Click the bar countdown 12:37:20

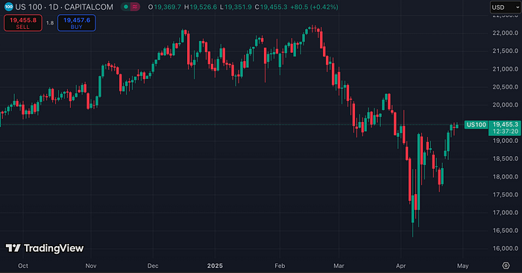(506, 132)
